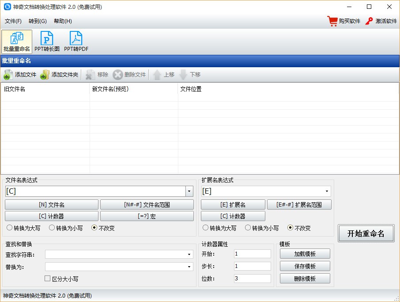The width and height of the screenshot is (400, 302).
Task: Click the 加载模板 button
Action: 305,254
